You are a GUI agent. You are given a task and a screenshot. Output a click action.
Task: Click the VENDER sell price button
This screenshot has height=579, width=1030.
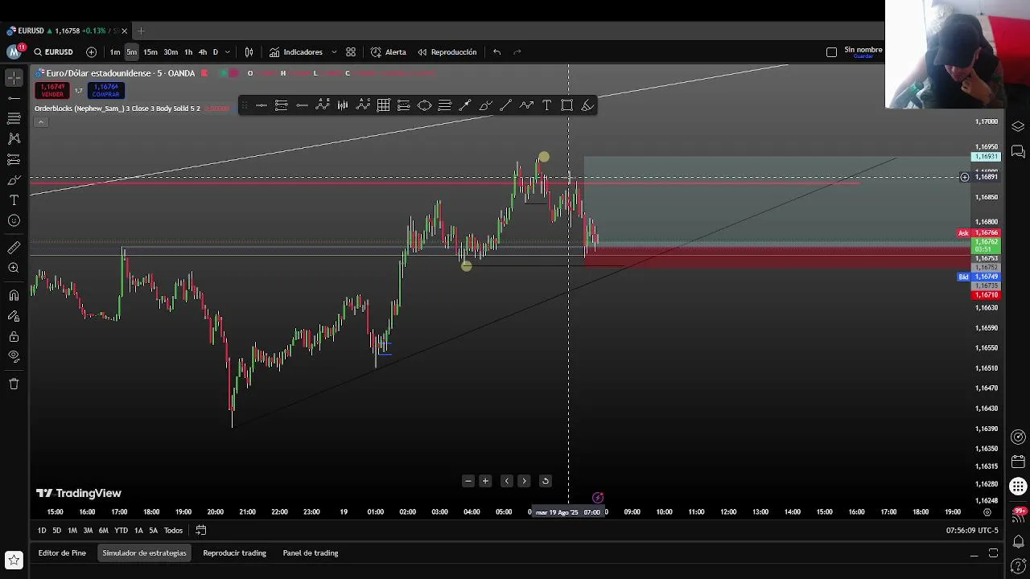[52, 90]
